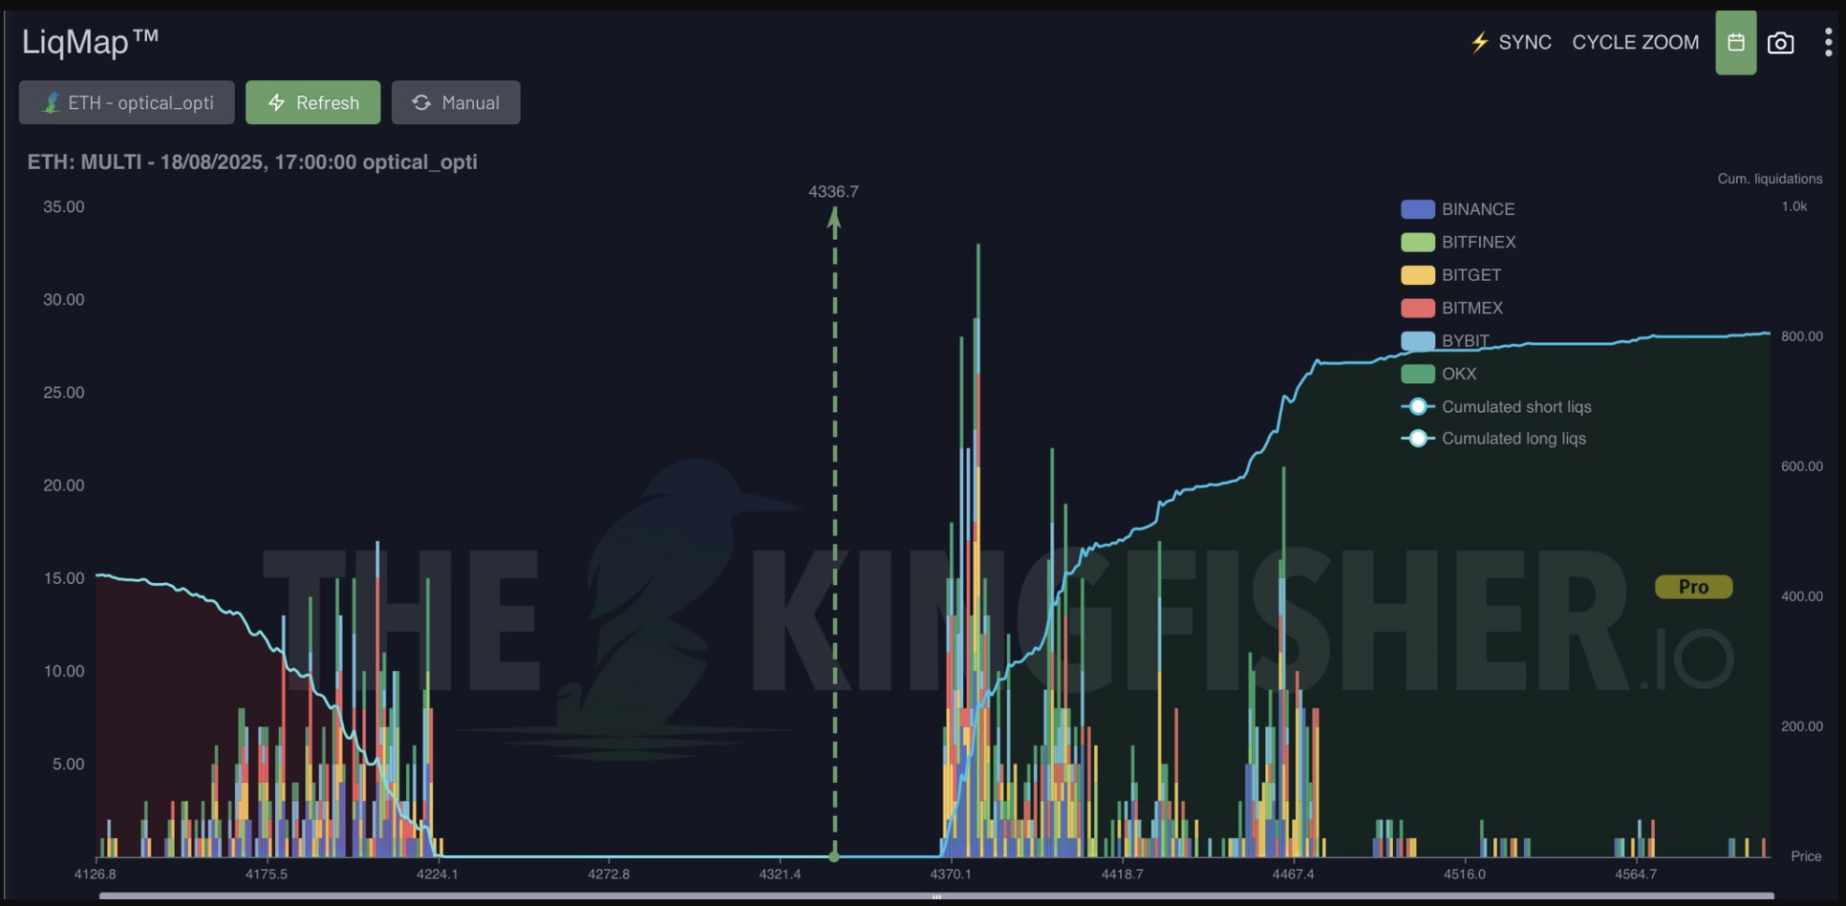Open the three-dot more options menu
This screenshot has height=906, width=1846.
(x=1827, y=43)
